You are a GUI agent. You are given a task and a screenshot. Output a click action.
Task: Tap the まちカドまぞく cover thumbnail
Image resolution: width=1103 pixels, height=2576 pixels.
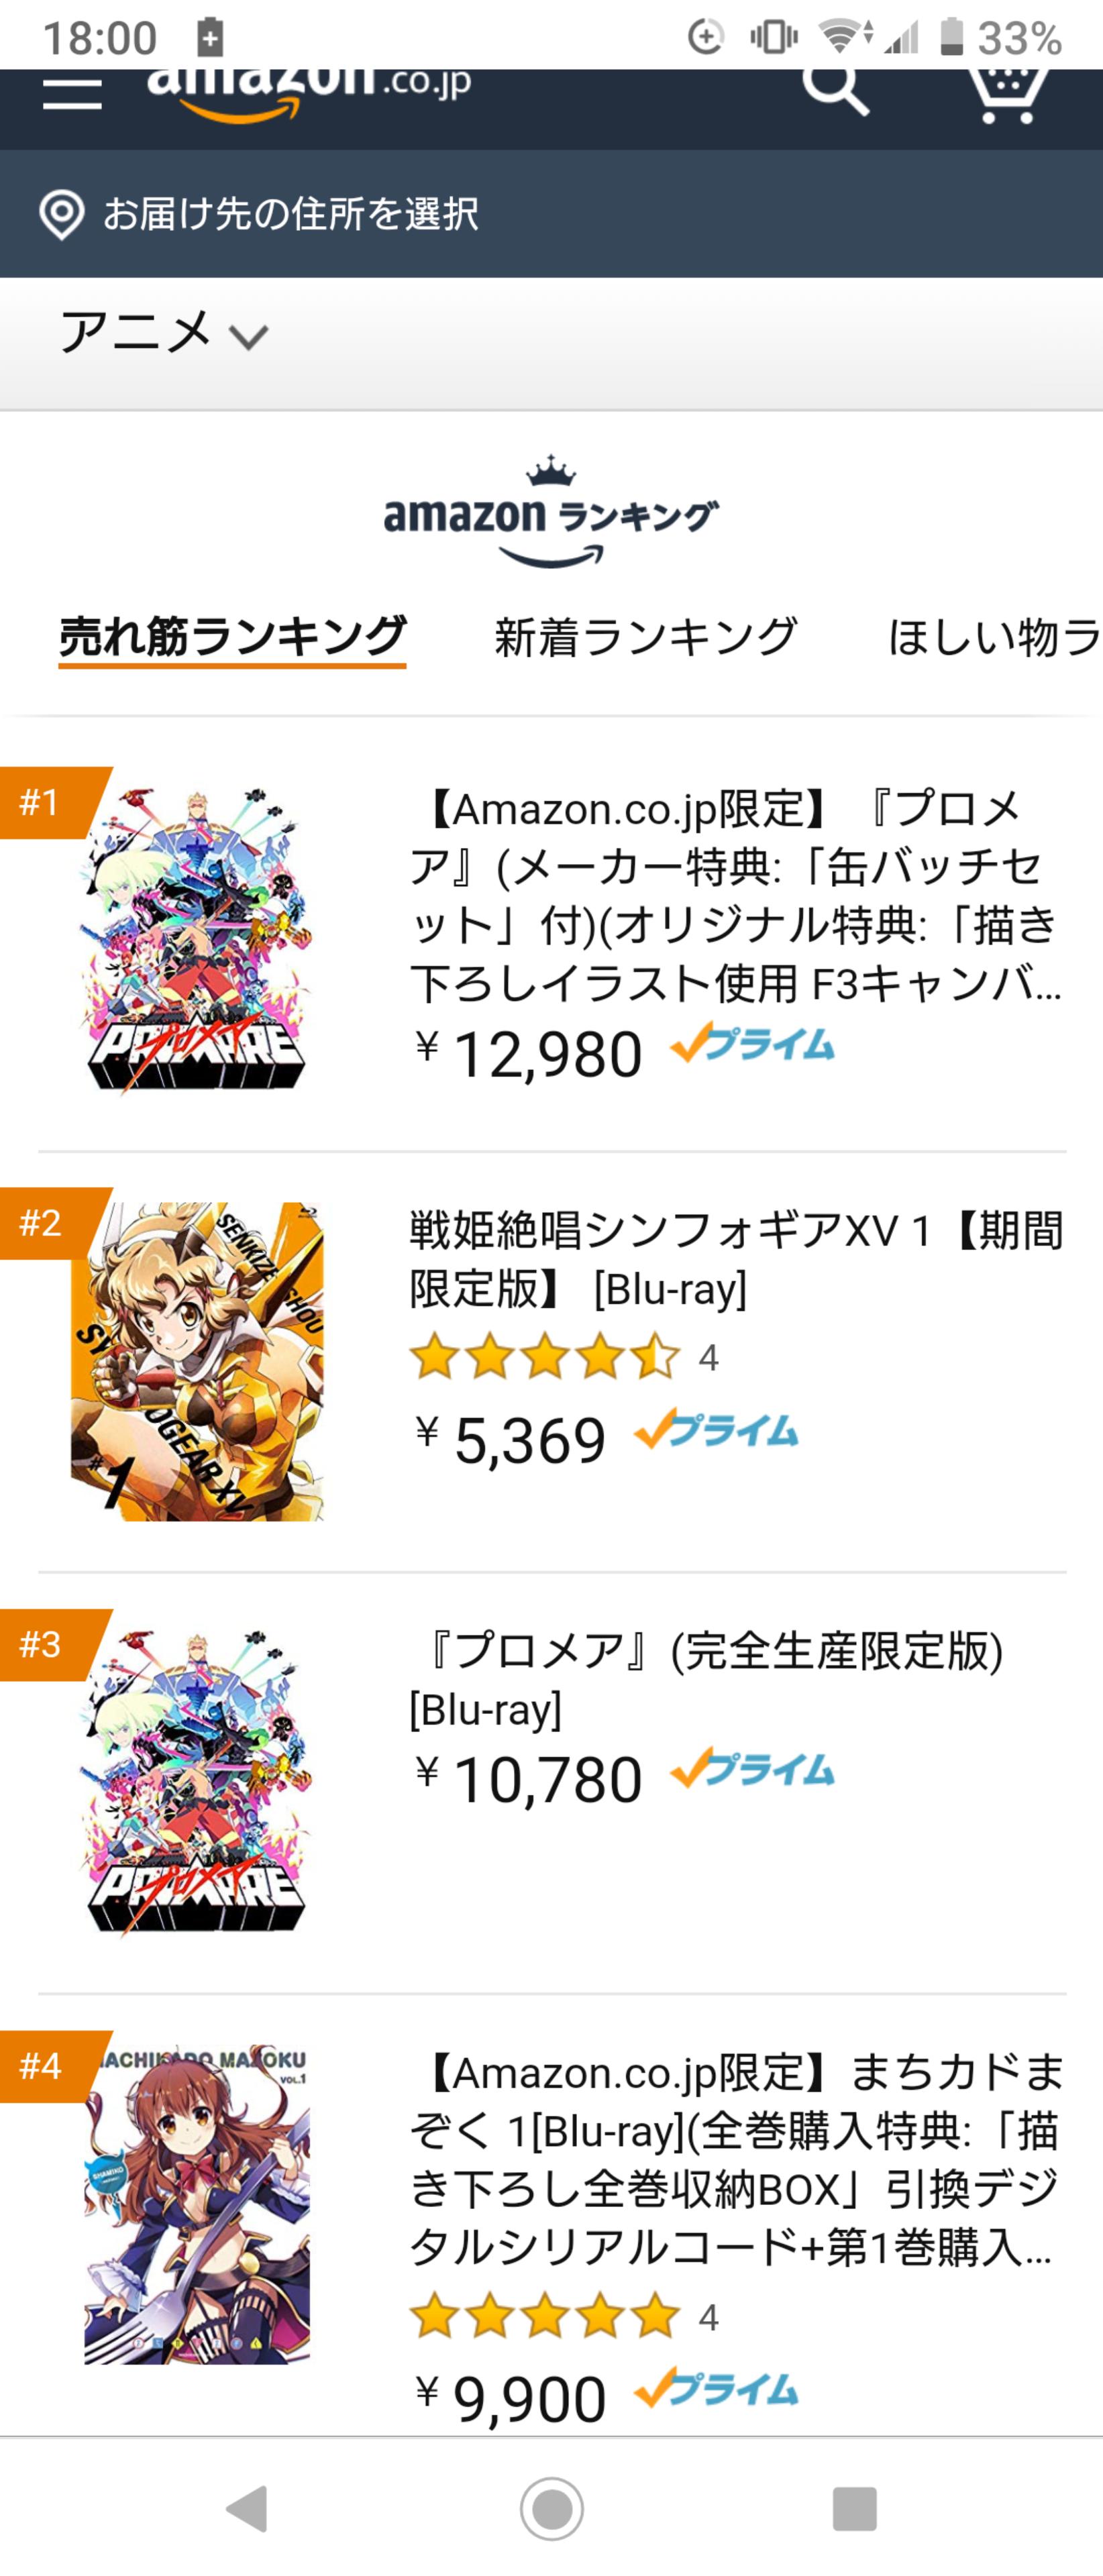[x=197, y=2205]
